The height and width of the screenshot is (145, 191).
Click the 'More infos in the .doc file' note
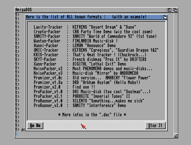tap(92, 115)
